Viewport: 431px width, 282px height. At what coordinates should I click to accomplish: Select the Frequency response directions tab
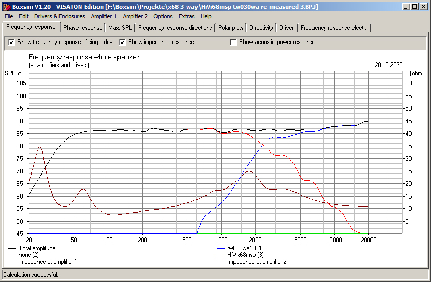coord(175,28)
